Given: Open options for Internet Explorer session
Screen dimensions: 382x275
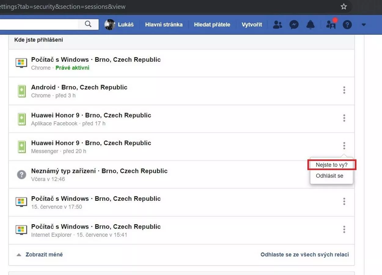Looking at the screenshot, I should point(344,229).
